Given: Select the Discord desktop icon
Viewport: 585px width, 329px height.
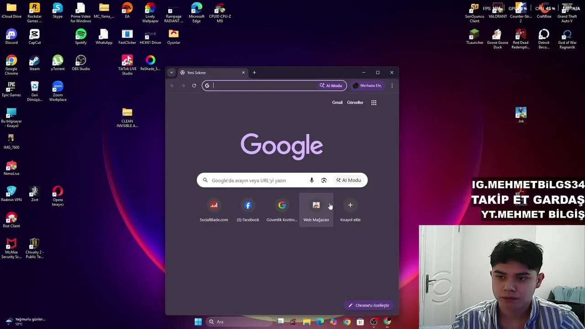Looking at the screenshot, I should point(11,37).
